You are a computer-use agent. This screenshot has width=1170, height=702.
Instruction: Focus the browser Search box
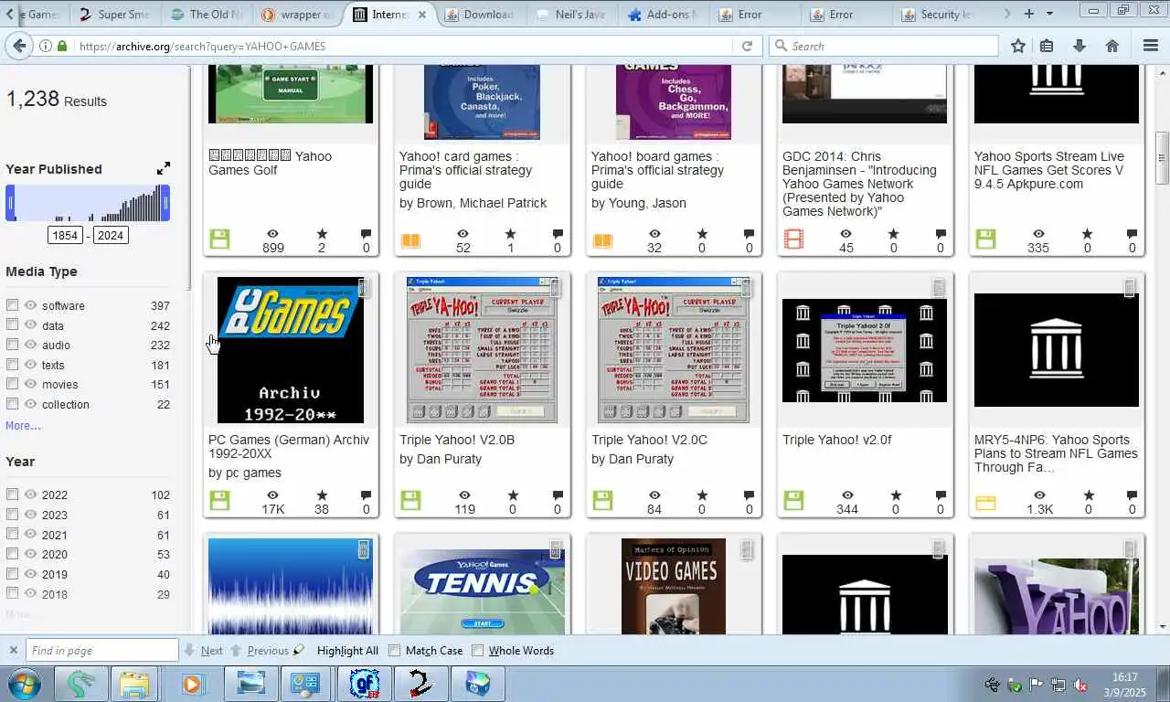pyautogui.click(x=884, y=46)
